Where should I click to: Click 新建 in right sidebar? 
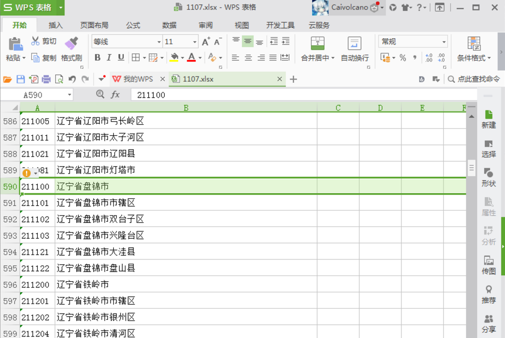[x=489, y=119]
